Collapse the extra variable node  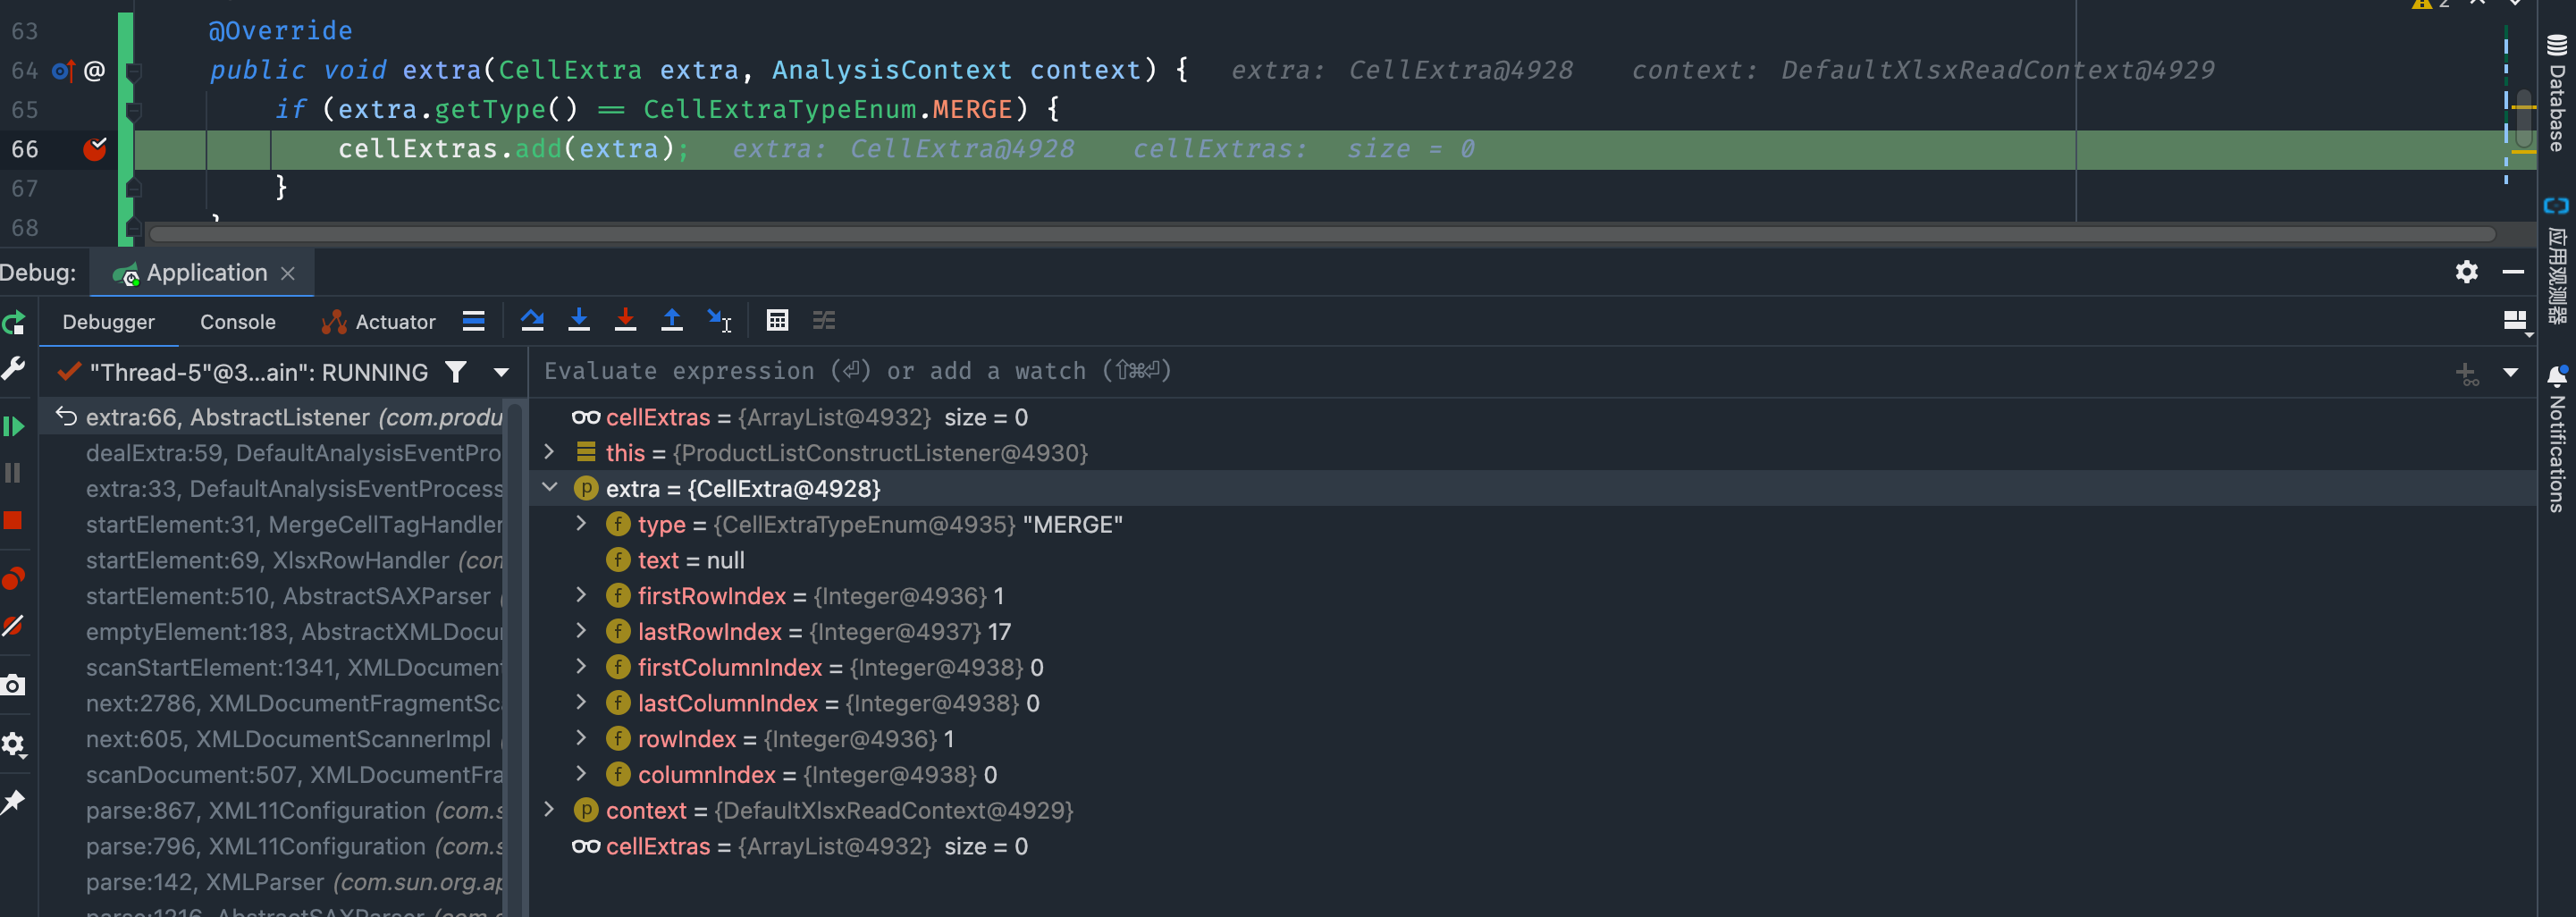click(550, 488)
